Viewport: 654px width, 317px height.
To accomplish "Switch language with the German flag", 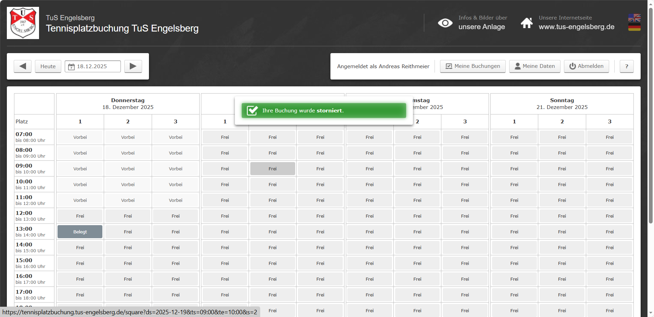I will pyautogui.click(x=634, y=27).
